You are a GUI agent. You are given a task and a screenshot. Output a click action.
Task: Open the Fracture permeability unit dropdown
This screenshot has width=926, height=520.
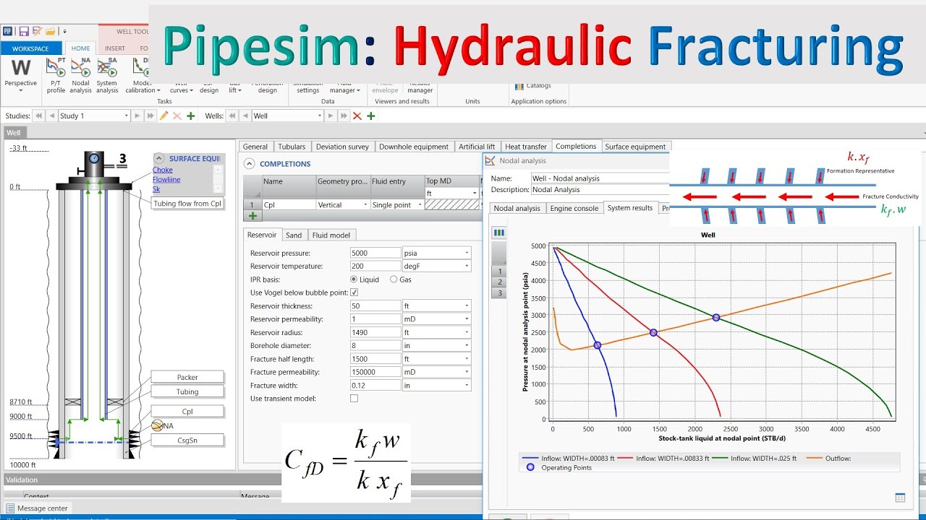tap(468, 373)
